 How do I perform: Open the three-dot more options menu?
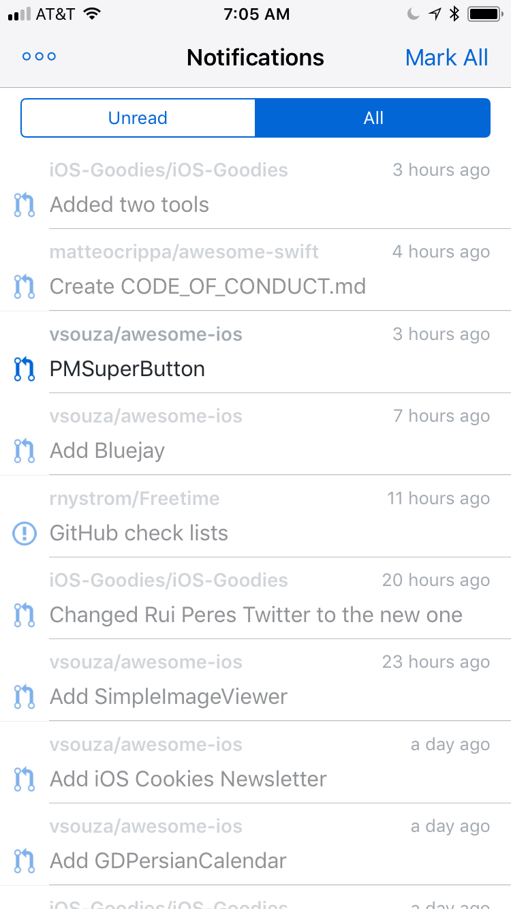click(39, 57)
